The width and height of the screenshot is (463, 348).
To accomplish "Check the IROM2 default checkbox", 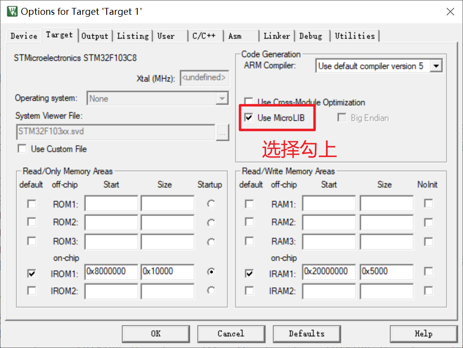I will [32, 291].
